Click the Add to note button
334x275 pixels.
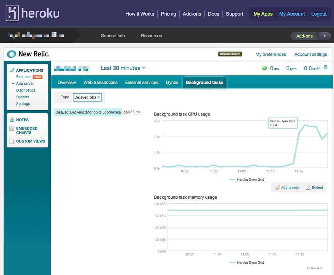[287, 188]
